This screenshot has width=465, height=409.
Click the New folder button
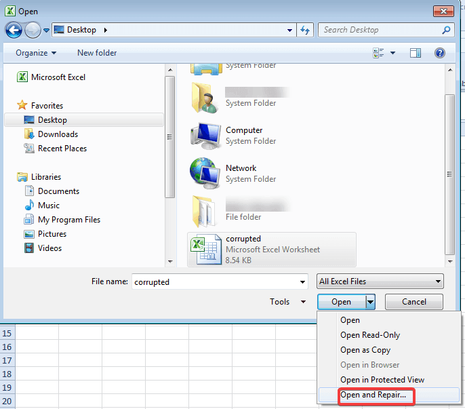coord(97,53)
